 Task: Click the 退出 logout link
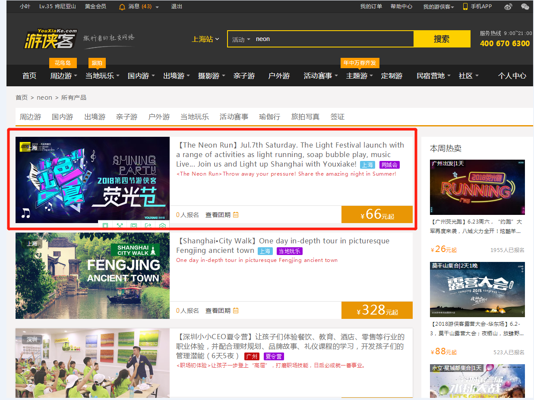coord(177,6)
